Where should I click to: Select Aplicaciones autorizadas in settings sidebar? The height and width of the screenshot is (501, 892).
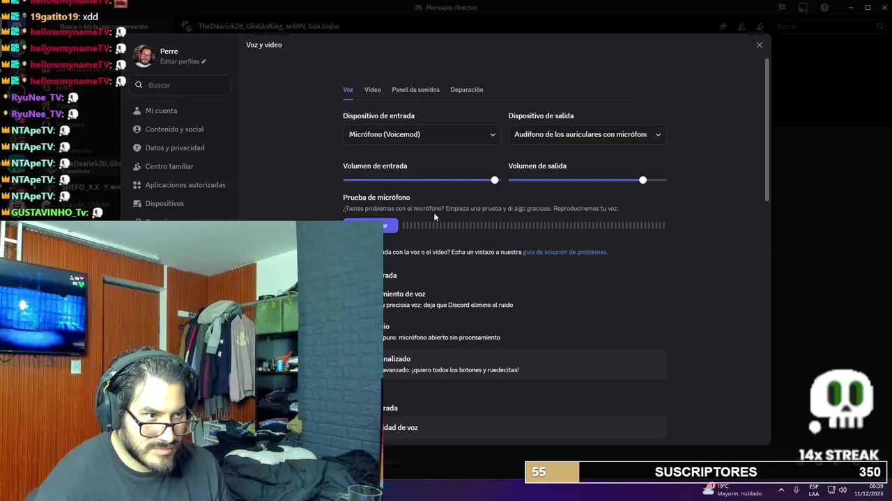pyautogui.click(x=180, y=185)
